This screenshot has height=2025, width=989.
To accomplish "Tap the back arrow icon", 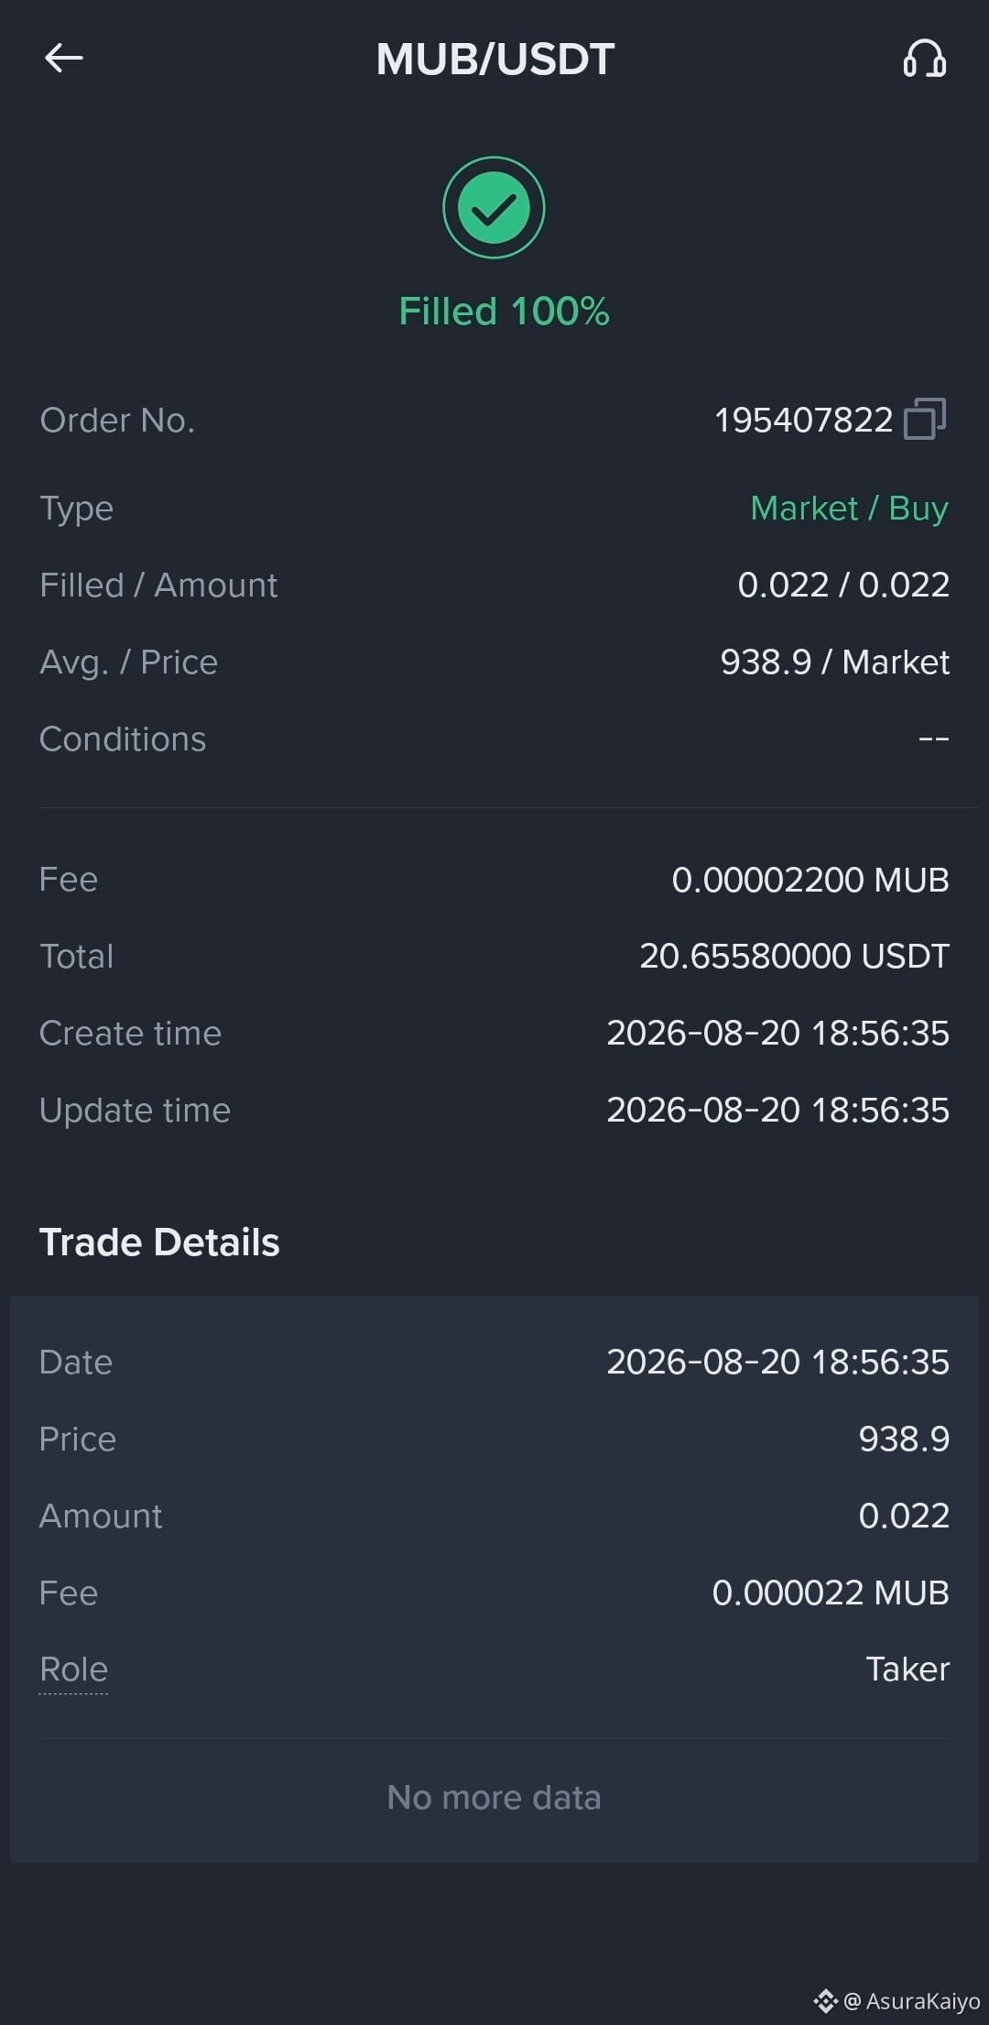I will [x=64, y=59].
